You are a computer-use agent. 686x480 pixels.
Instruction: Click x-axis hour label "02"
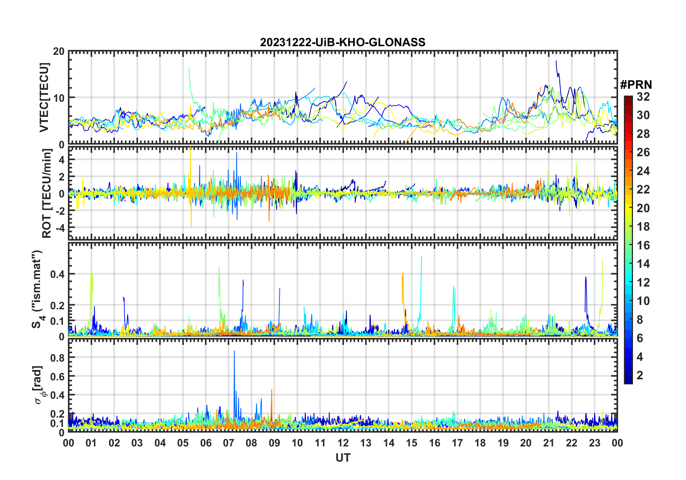click(114, 443)
